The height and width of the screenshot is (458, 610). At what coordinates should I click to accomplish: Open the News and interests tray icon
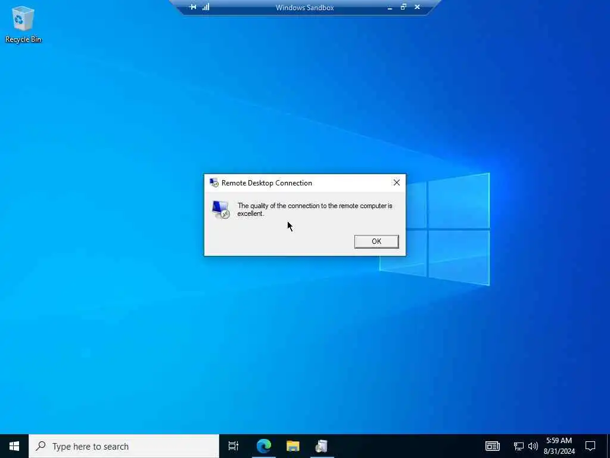pos(492,446)
